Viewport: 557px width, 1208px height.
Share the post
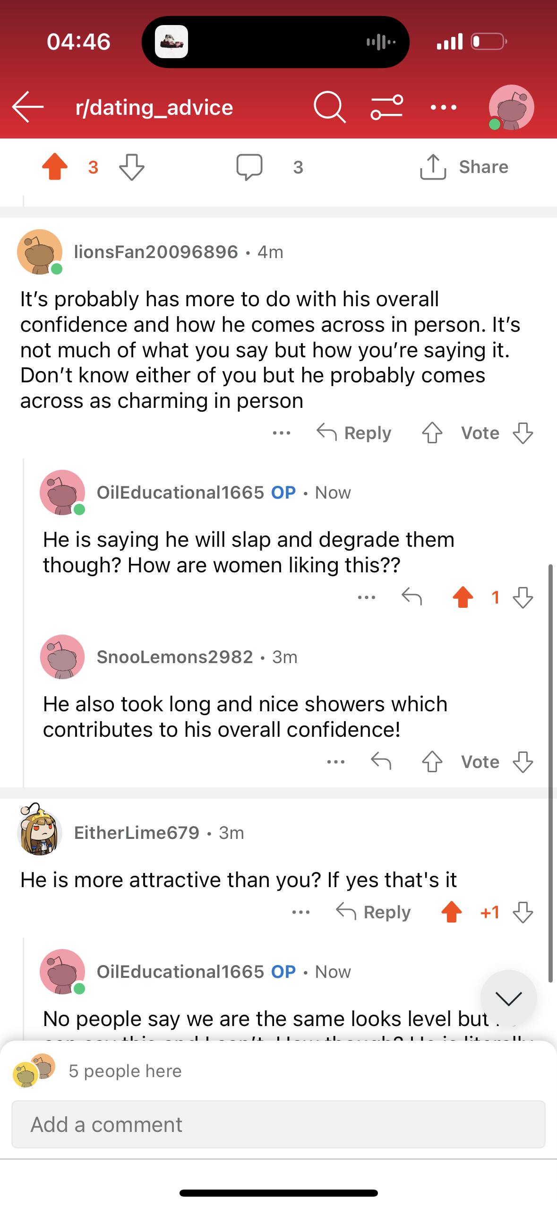pos(463,167)
